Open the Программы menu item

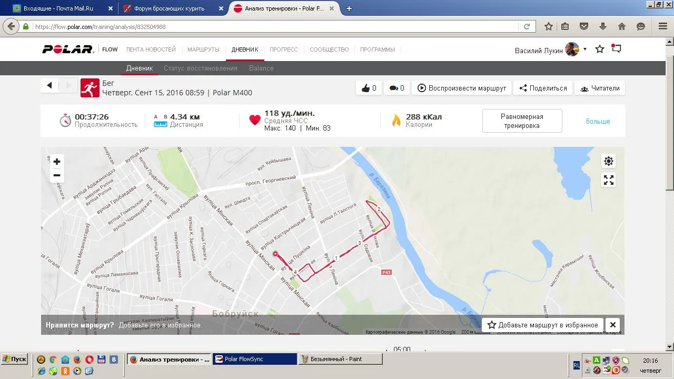[x=378, y=49]
